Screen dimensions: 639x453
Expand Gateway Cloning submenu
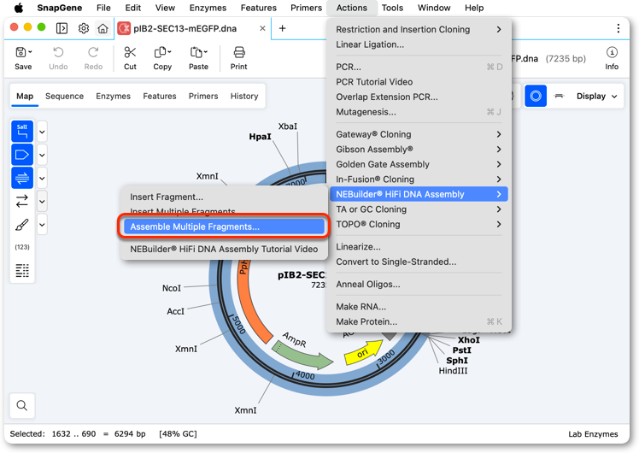pyautogui.click(x=419, y=134)
